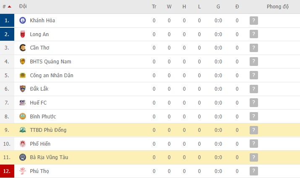
Task: Open the TTBD Phù Đổng team link
Action: point(48,130)
